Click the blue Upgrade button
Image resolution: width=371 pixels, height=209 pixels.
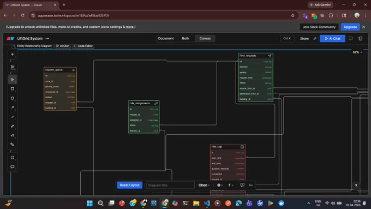click(350, 27)
